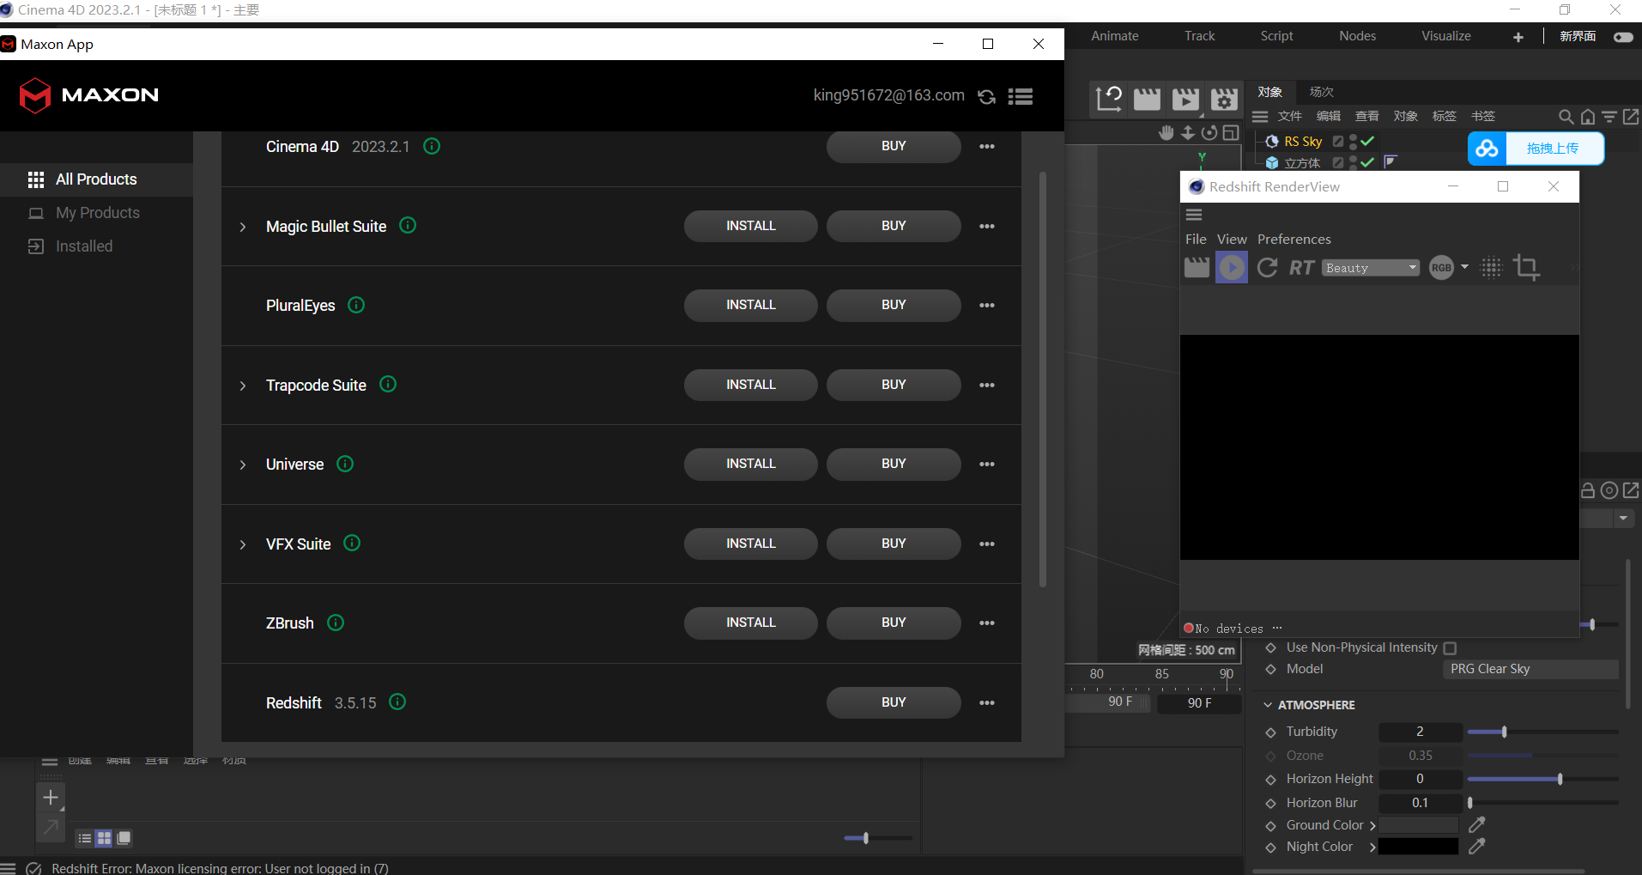Expand the Magic Bullet Suite entry
This screenshot has width=1642, height=875.
click(243, 227)
